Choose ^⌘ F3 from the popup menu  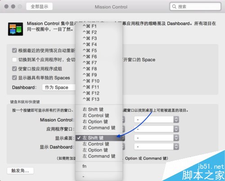click(x=99, y=38)
